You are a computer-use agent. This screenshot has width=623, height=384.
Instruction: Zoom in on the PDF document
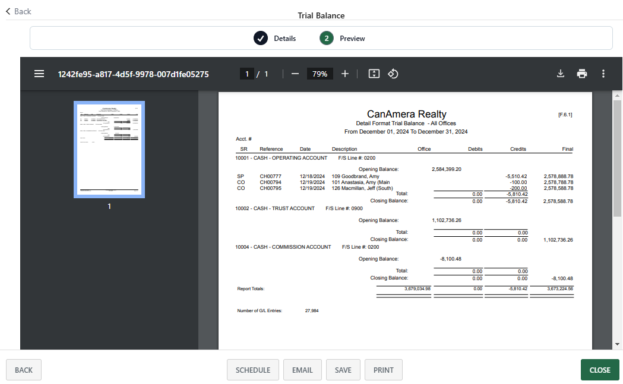click(x=345, y=74)
